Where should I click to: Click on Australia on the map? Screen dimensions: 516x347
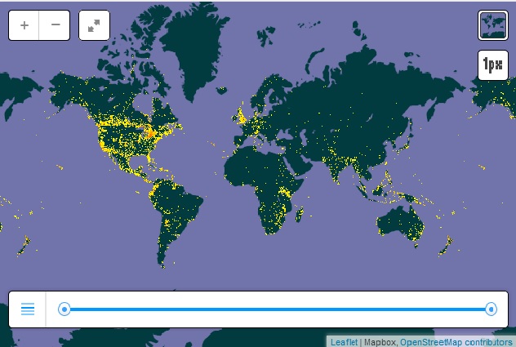tap(400, 224)
